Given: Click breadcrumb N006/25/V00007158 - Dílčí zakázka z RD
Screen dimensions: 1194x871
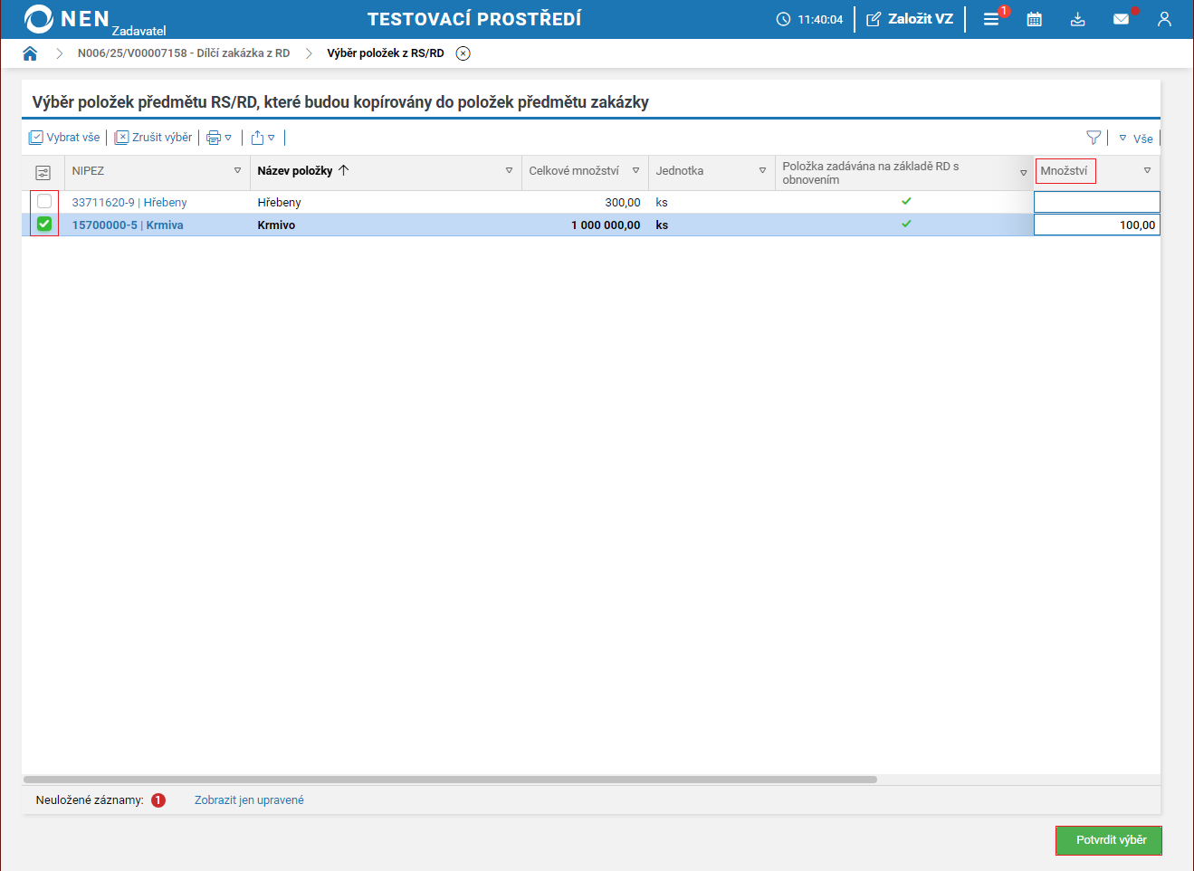Looking at the screenshot, I should [x=183, y=53].
